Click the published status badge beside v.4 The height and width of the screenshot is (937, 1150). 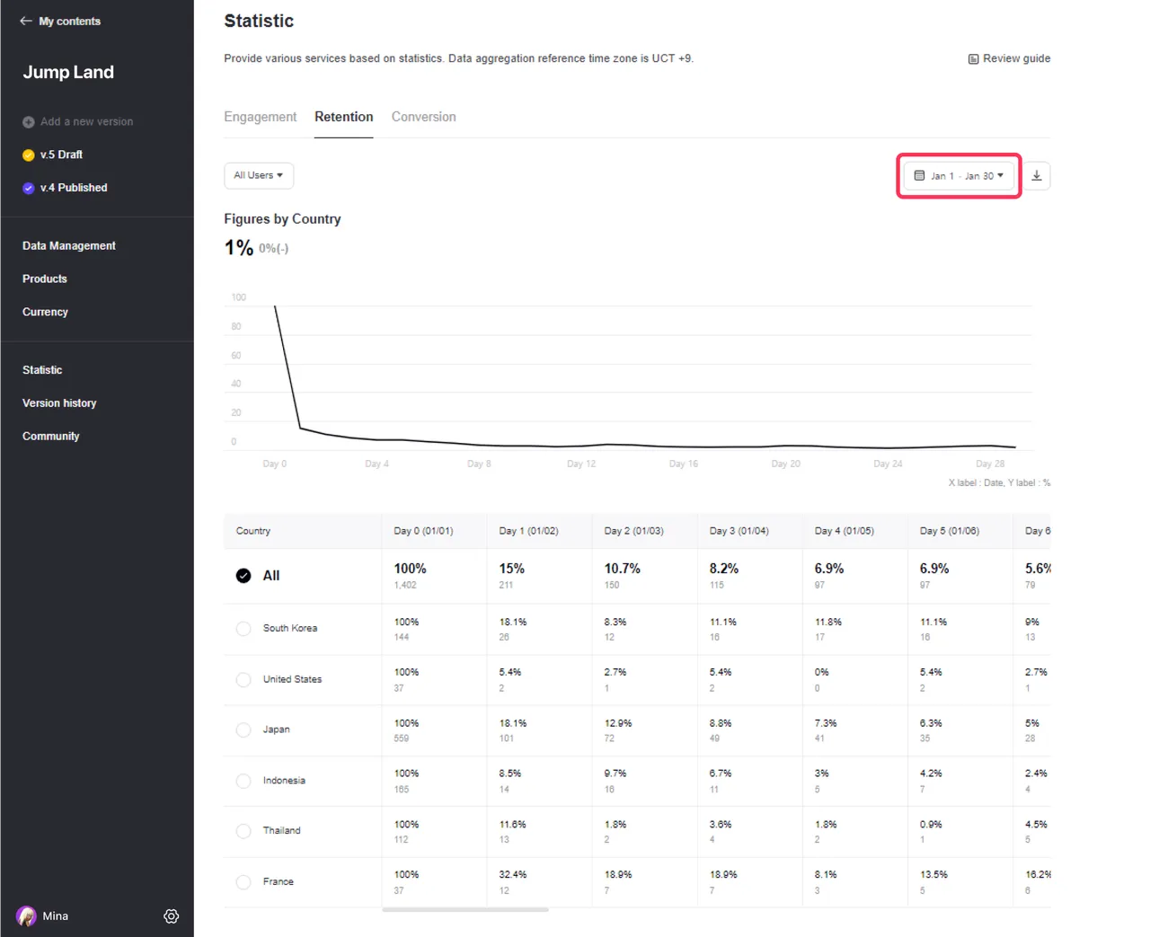tap(27, 188)
